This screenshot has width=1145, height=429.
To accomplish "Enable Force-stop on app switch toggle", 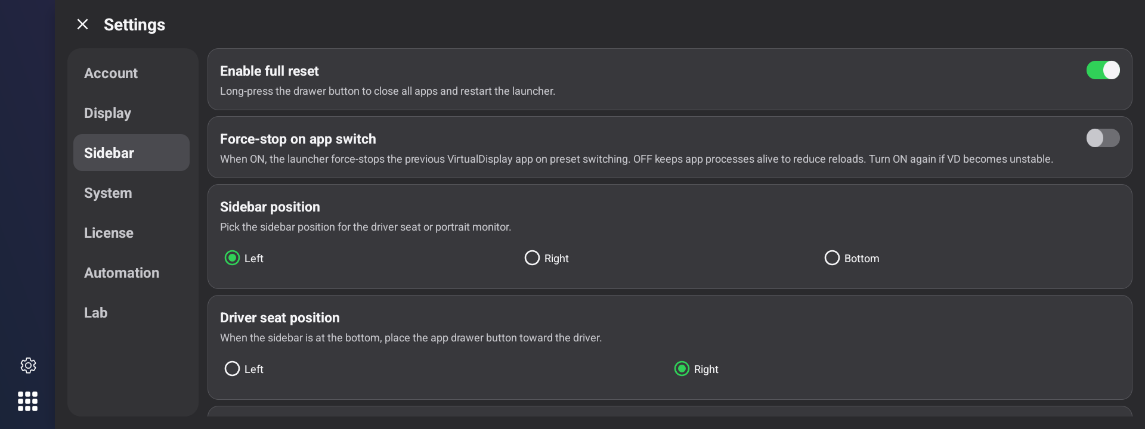I will point(1103,138).
